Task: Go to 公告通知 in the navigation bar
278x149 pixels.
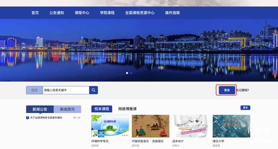Action: (56, 13)
